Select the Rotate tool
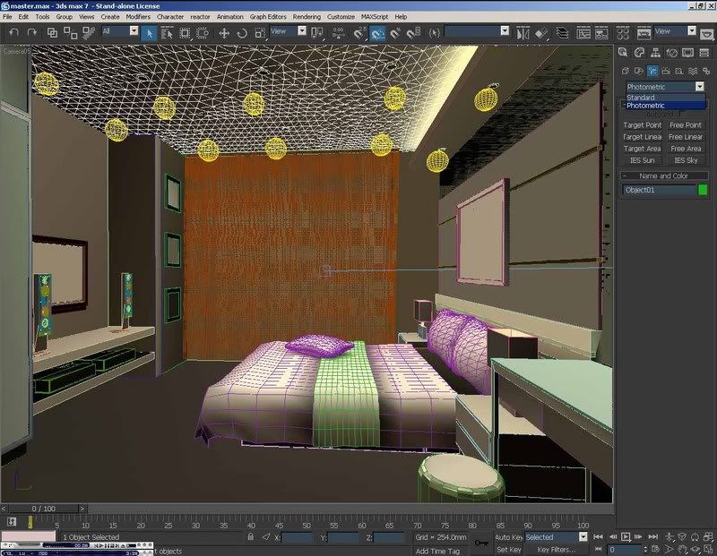 click(242, 33)
